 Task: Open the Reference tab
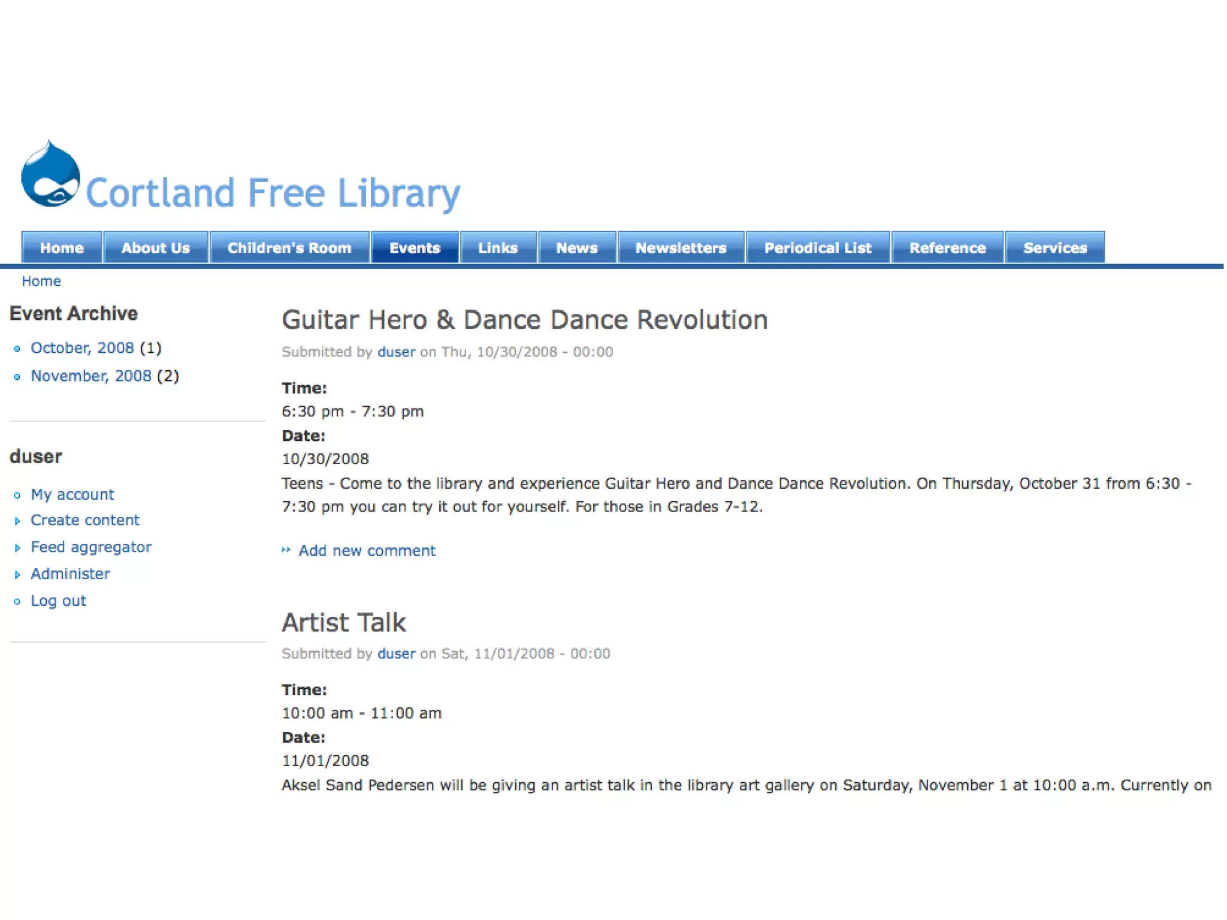(948, 247)
